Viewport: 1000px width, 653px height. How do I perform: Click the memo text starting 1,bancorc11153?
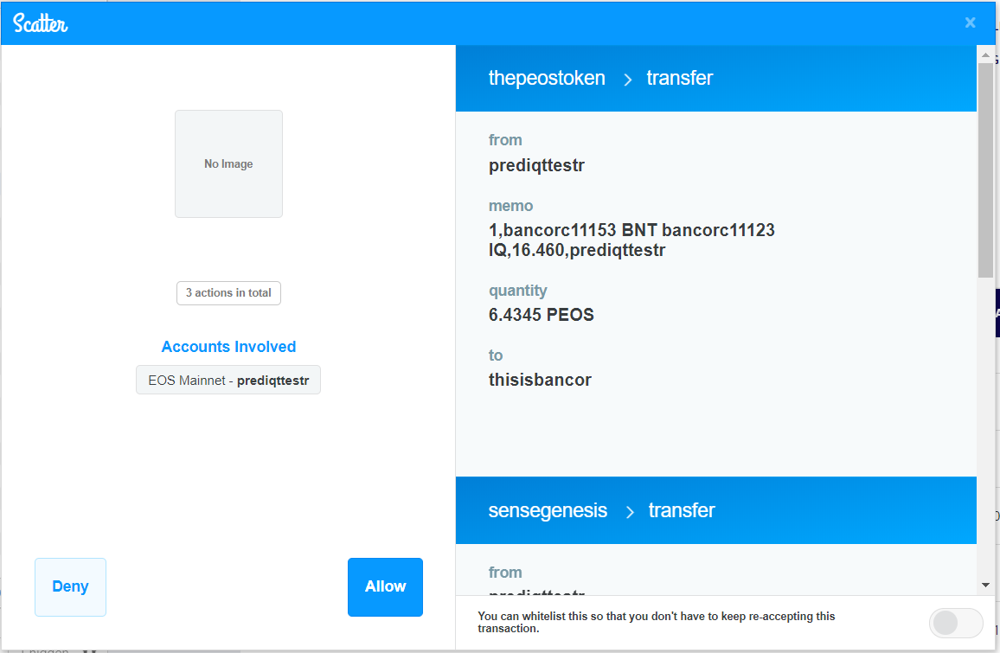tap(631, 240)
